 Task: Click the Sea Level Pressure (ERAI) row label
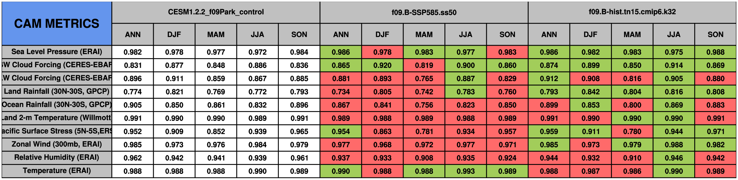(56, 52)
